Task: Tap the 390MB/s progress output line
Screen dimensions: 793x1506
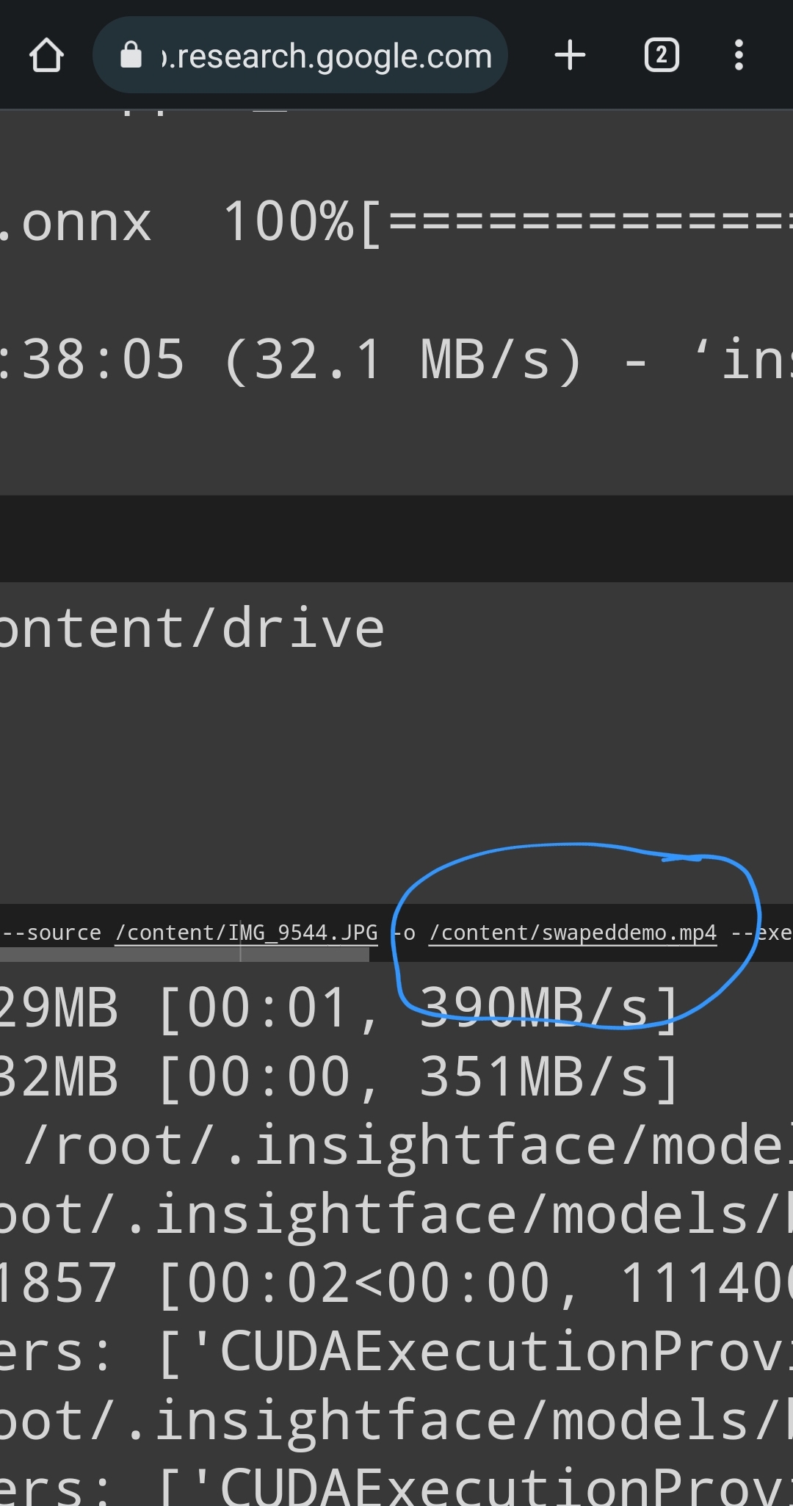Action: (x=338, y=1008)
